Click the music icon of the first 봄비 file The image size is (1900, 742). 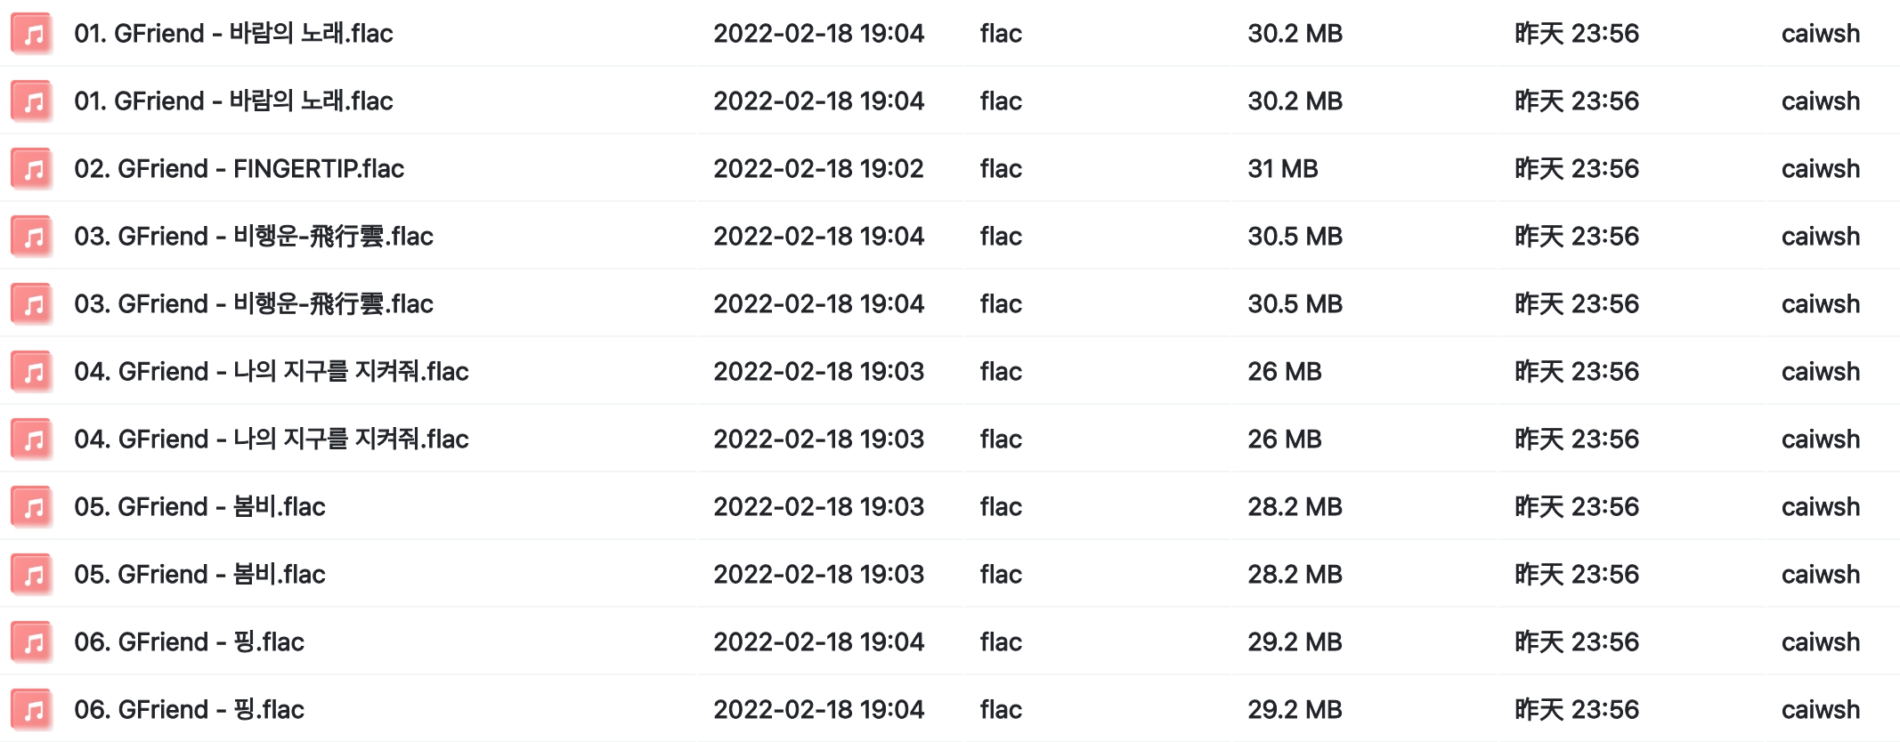pyautogui.click(x=33, y=507)
